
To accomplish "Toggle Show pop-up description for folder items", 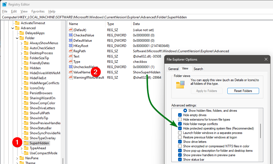I will 180,150.
